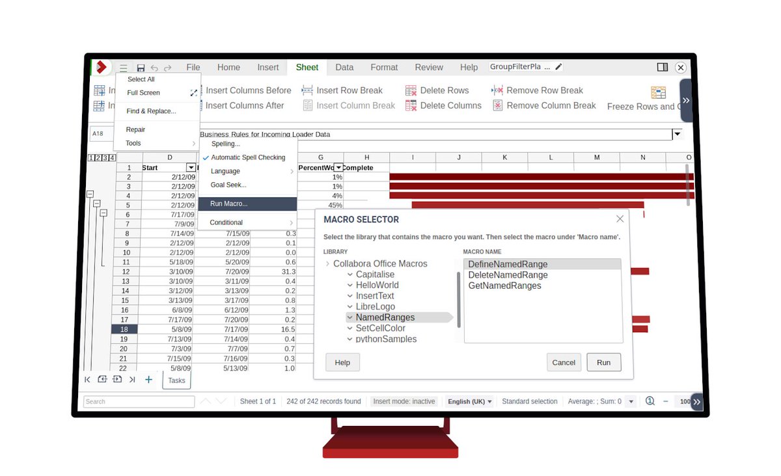781x476 pixels.
Task: Expand the Capitalise library node
Action: pyautogui.click(x=350, y=274)
